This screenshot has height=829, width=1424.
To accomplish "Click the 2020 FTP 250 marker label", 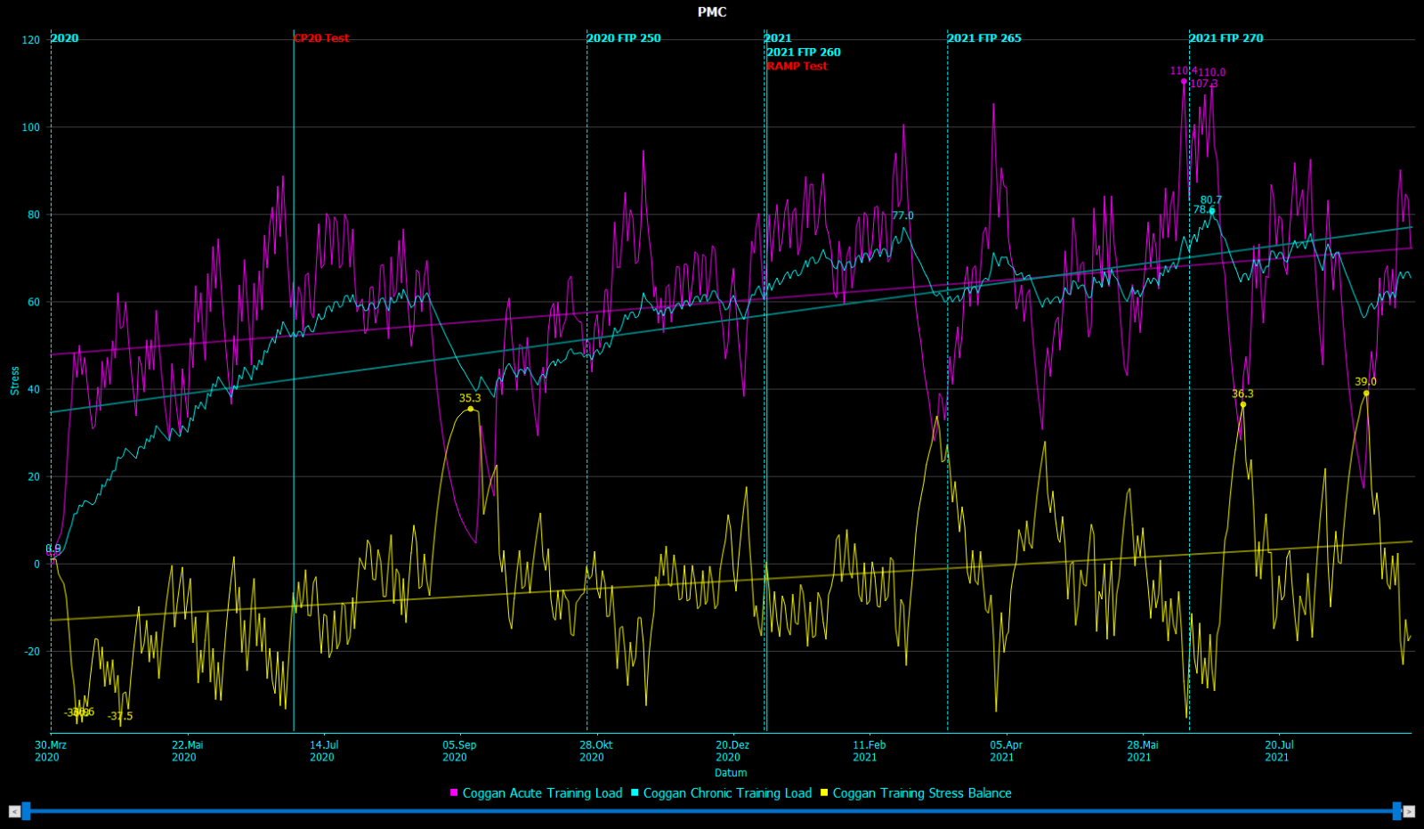I will click(x=624, y=38).
